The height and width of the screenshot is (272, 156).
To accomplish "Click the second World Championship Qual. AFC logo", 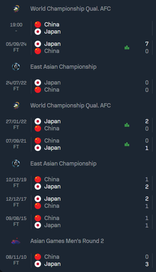I will pyautogui.click(x=16, y=106).
